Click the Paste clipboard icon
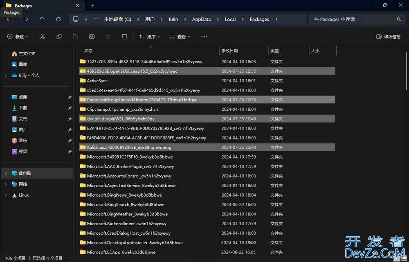Image resolution: width=409 pixels, height=262 pixels. pos(75,37)
